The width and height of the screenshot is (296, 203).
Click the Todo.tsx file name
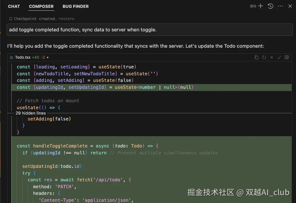point(23,57)
